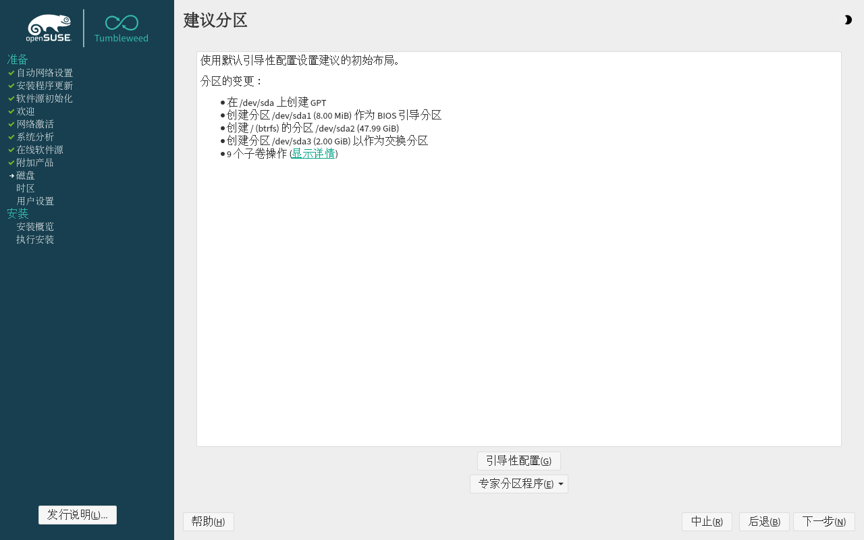Open the 专家分区程序 dropdown menu
This screenshot has height=540, width=864.
pyautogui.click(x=518, y=483)
